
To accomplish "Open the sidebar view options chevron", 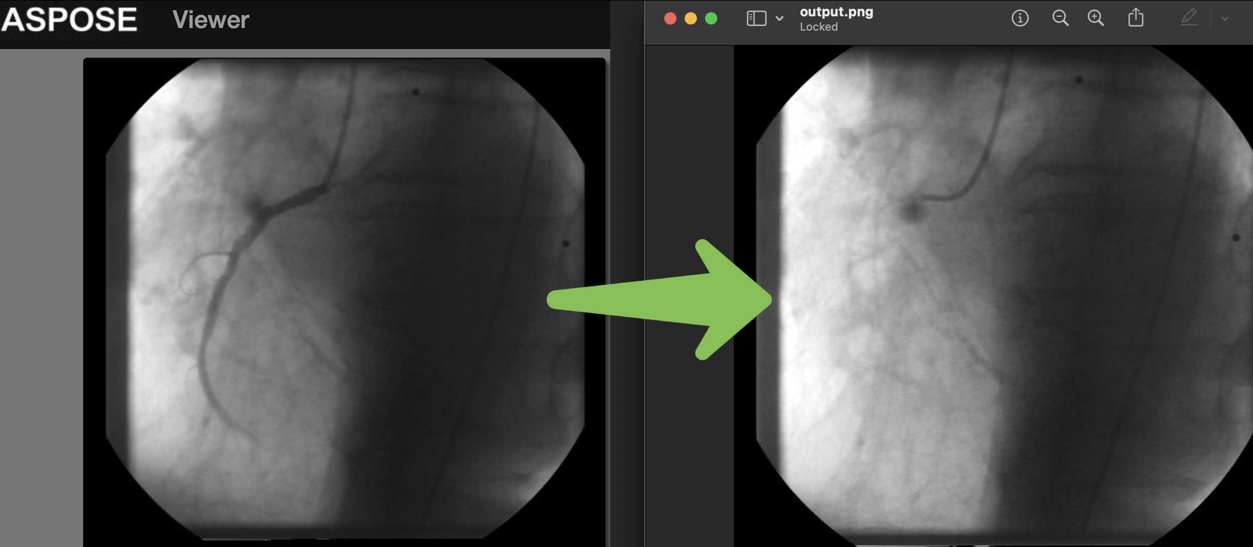I will [x=780, y=19].
